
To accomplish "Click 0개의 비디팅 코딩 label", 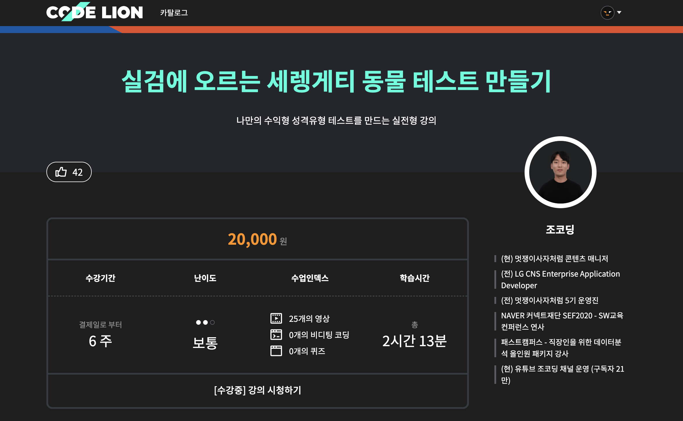I will click(319, 335).
